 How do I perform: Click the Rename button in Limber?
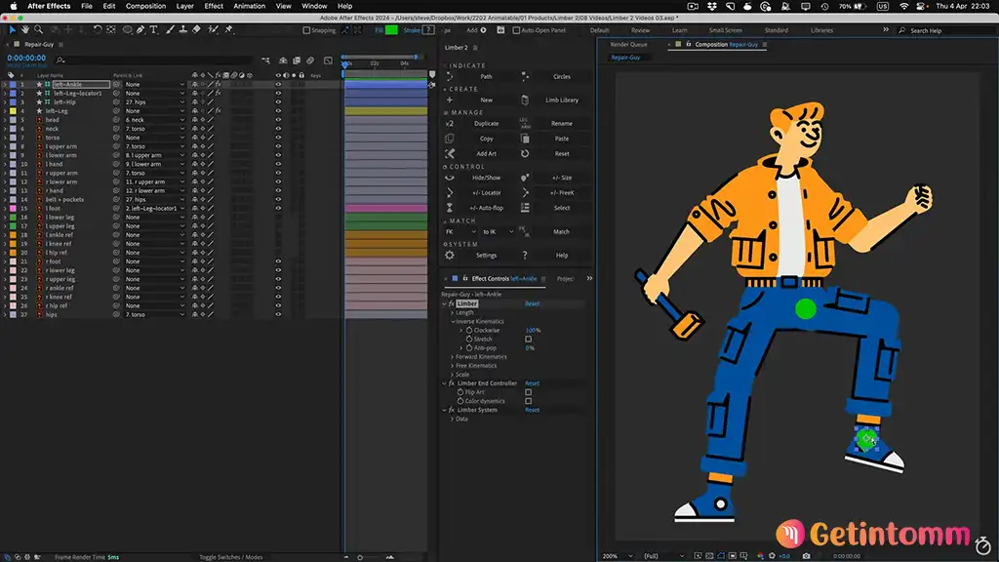[x=561, y=124]
